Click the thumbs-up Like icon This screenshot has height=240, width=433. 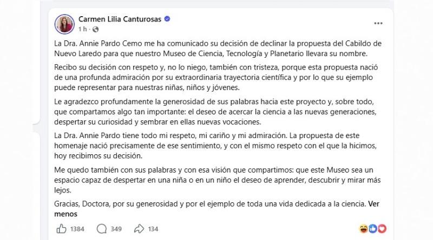tap(61, 229)
